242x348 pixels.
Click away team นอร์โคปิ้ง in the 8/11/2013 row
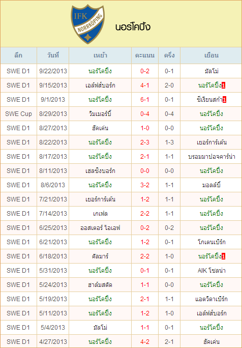[x=211, y=170]
